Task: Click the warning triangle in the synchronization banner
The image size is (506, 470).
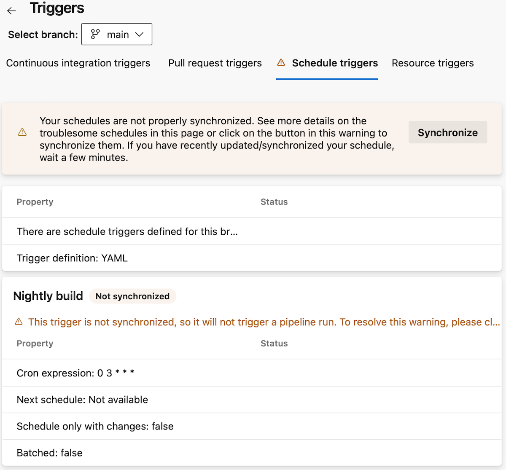Action: click(x=22, y=132)
